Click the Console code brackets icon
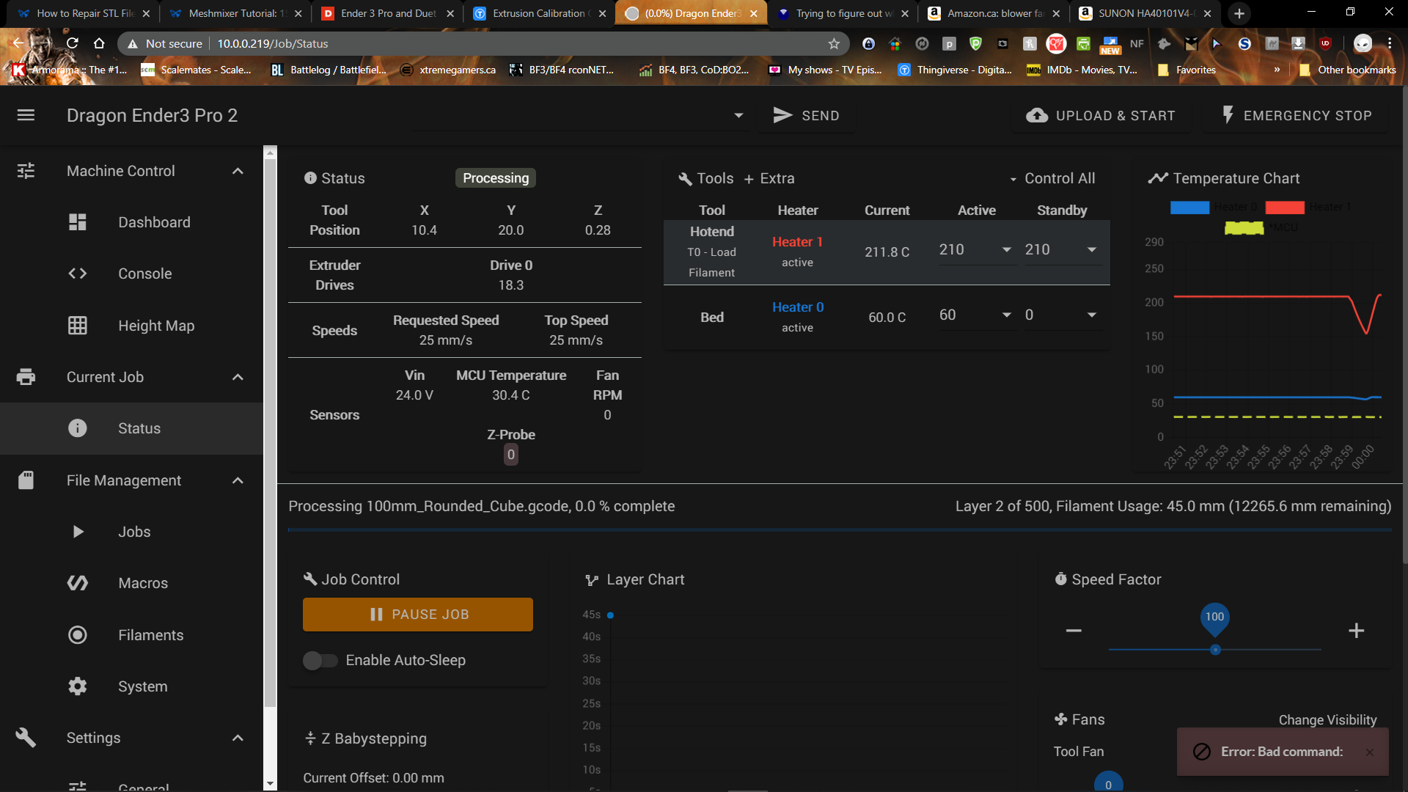 coord(78,274)
